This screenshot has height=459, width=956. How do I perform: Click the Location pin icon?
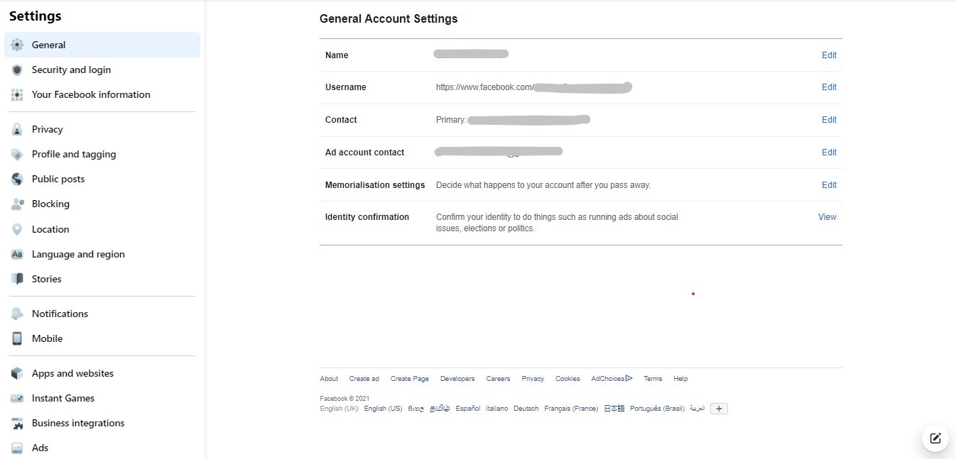[18, 229]
